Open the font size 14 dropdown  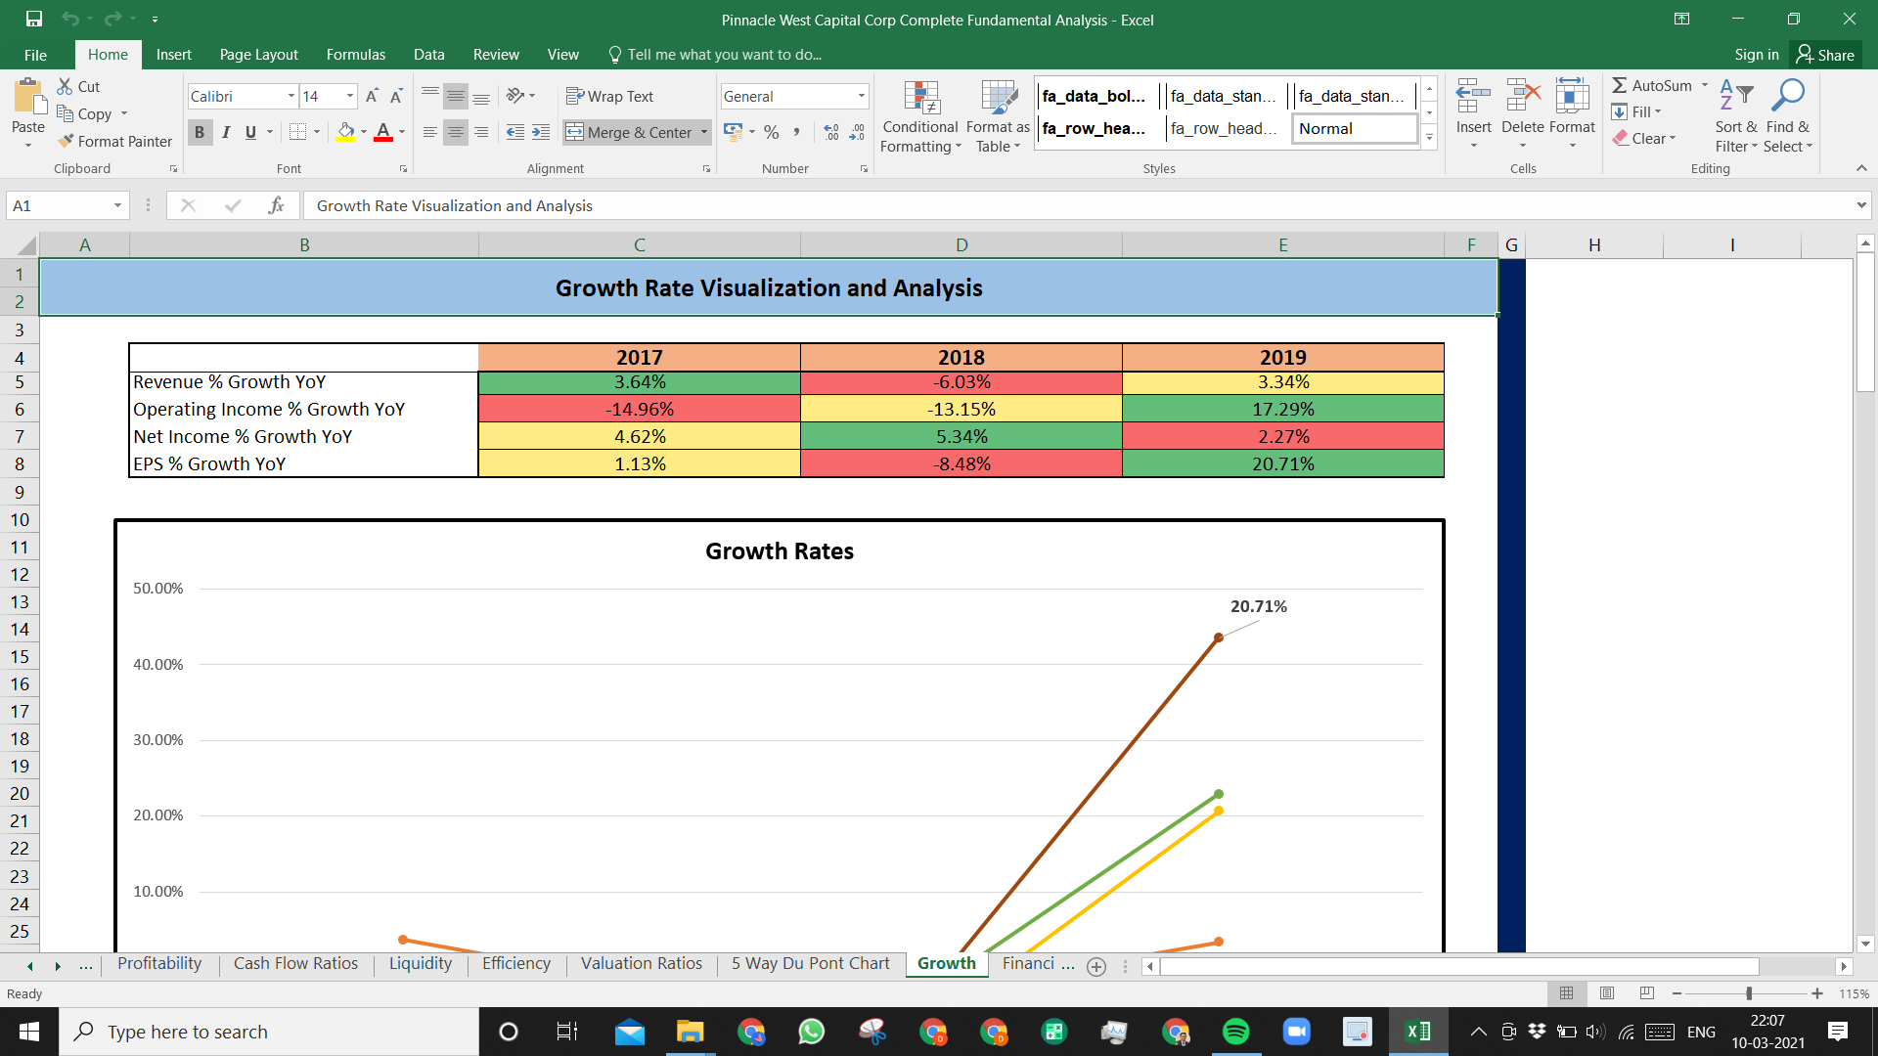click(349, 96)
